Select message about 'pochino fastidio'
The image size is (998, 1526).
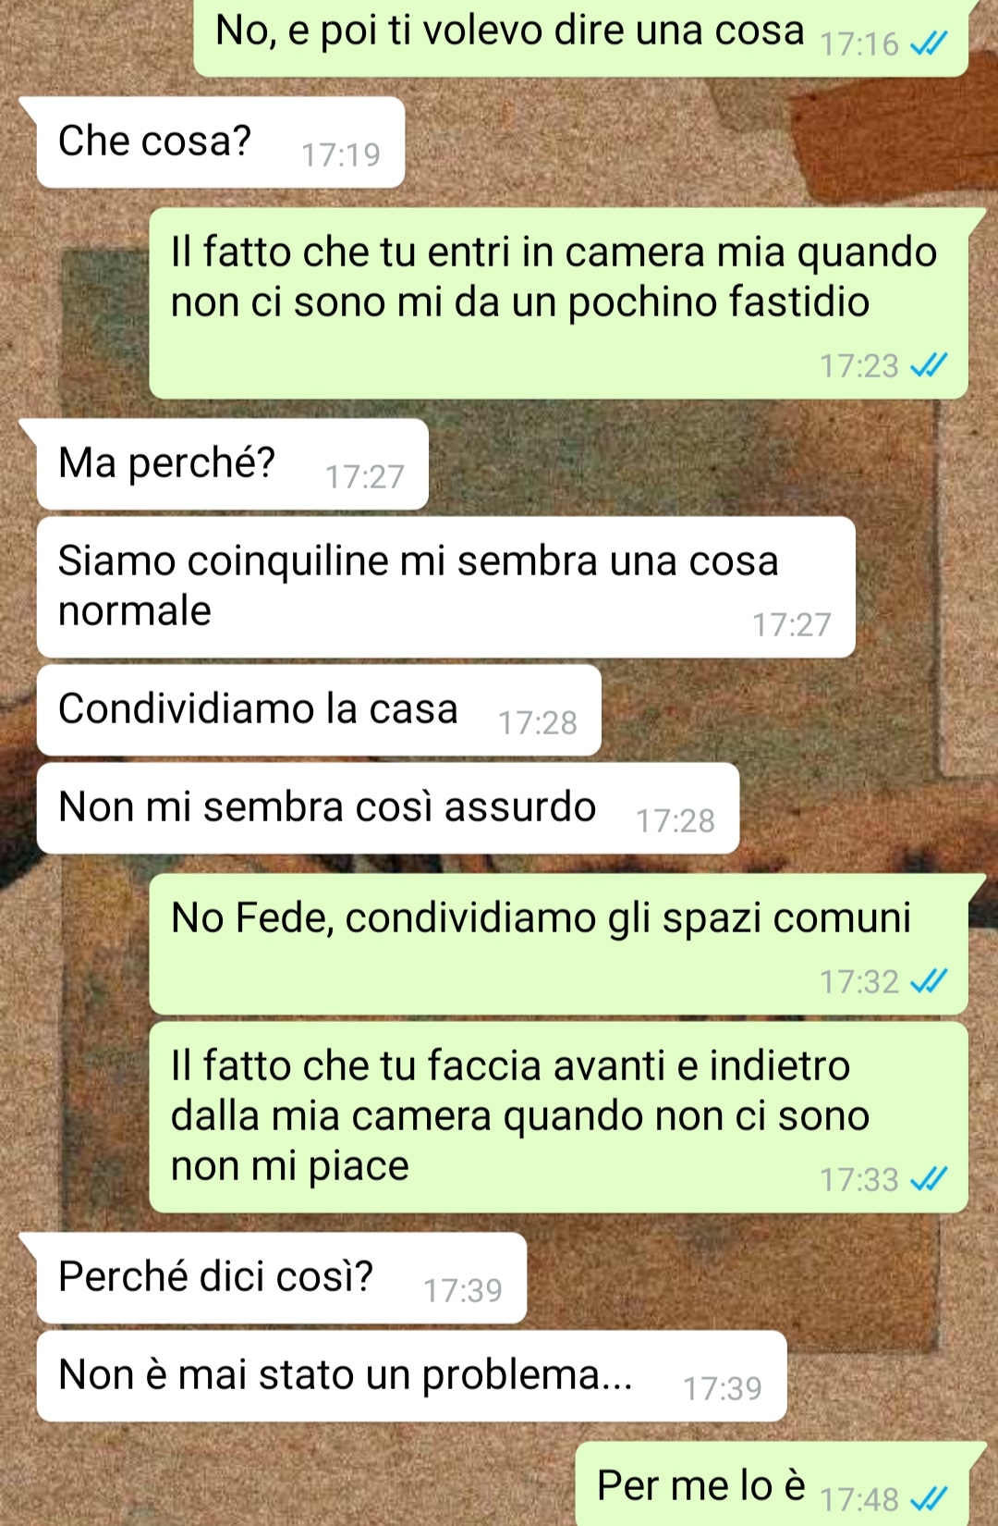click(x=559, y=303)
